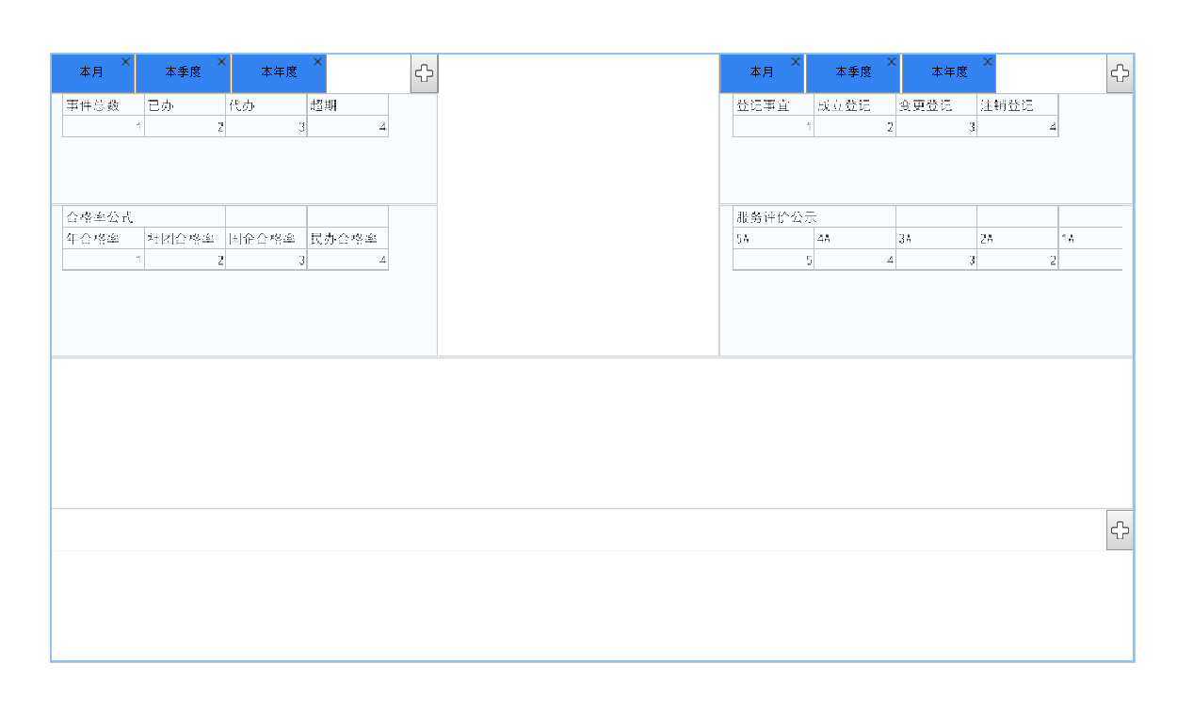Select the 5A header cell
The width and height of the screenshot is (1177, 712).
point(774,239)
